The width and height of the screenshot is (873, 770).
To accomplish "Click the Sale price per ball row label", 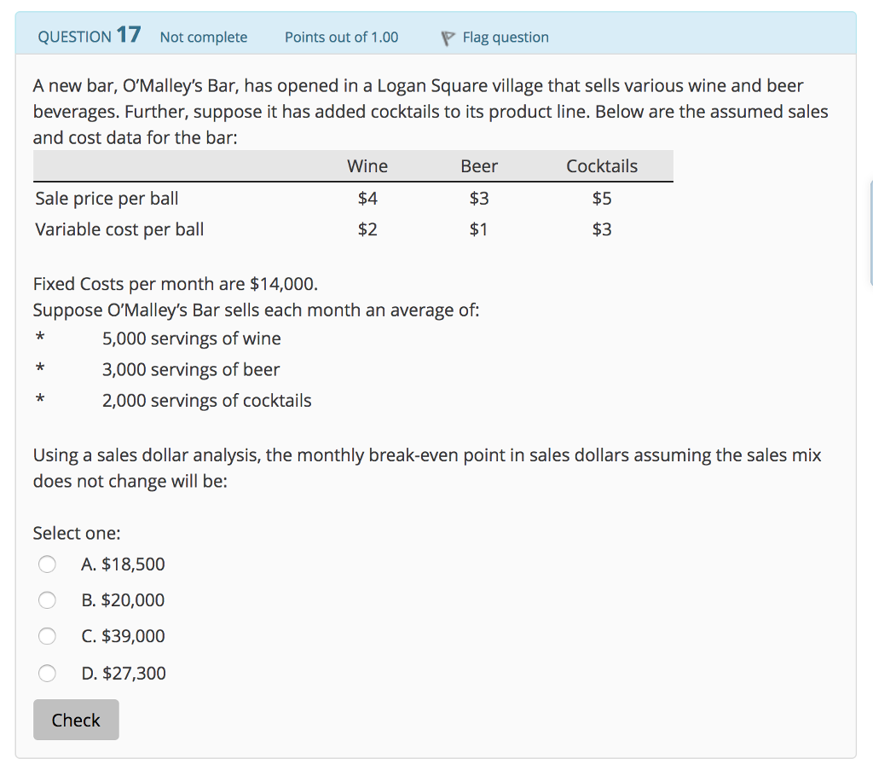I will pyautogui.click(x=107, y=198).
